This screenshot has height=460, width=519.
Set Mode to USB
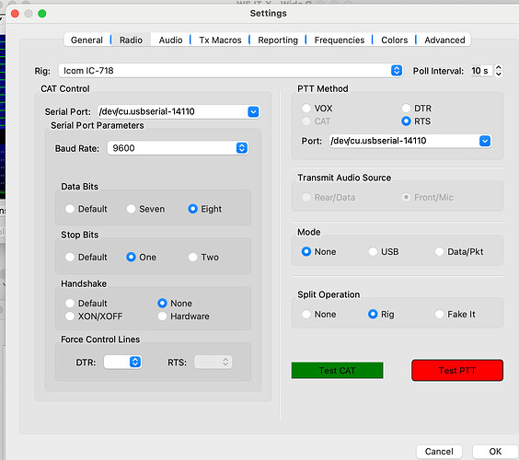pos(384,252)
